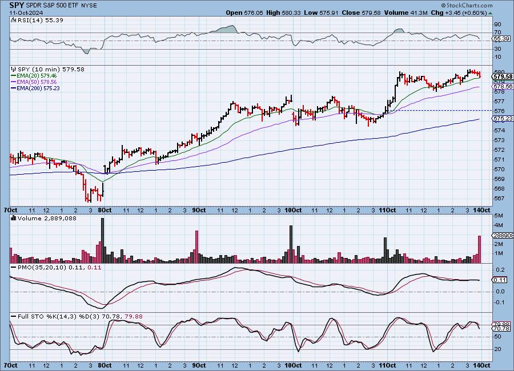The height and width of the screenshot is (371, 514).
Task: Click the 11Oct label under the price panel
Action: [x=387, y=210]
